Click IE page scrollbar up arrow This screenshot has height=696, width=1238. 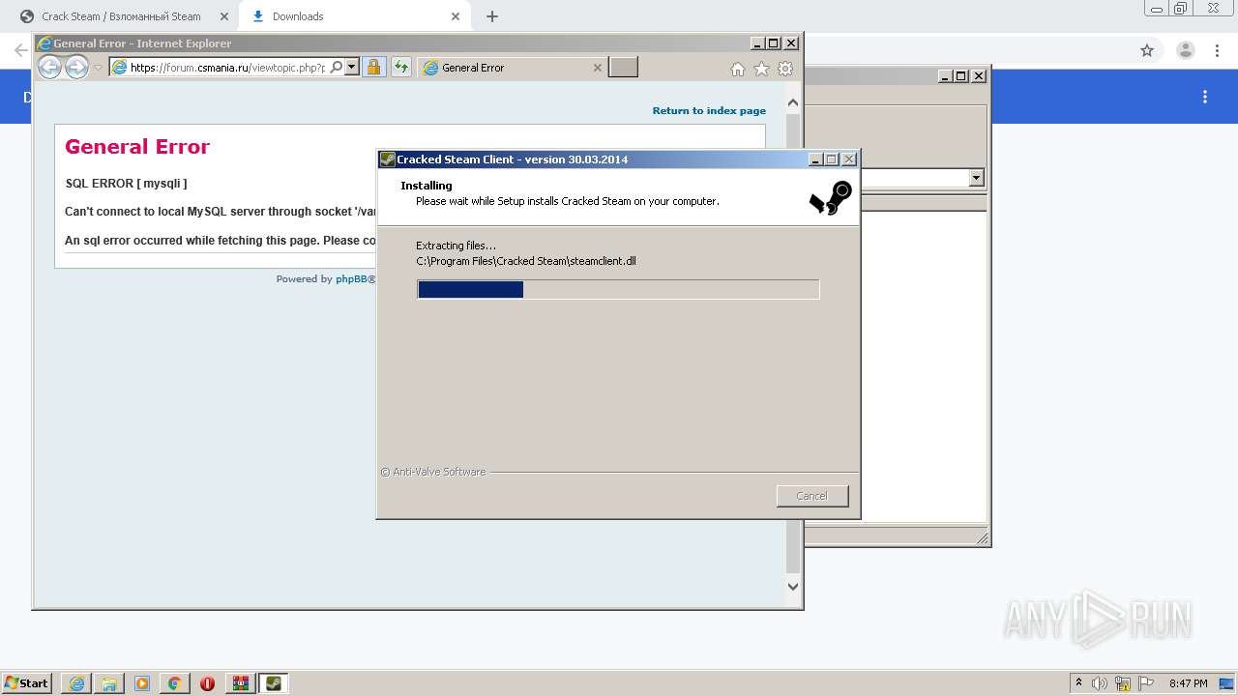click(793, 102)
